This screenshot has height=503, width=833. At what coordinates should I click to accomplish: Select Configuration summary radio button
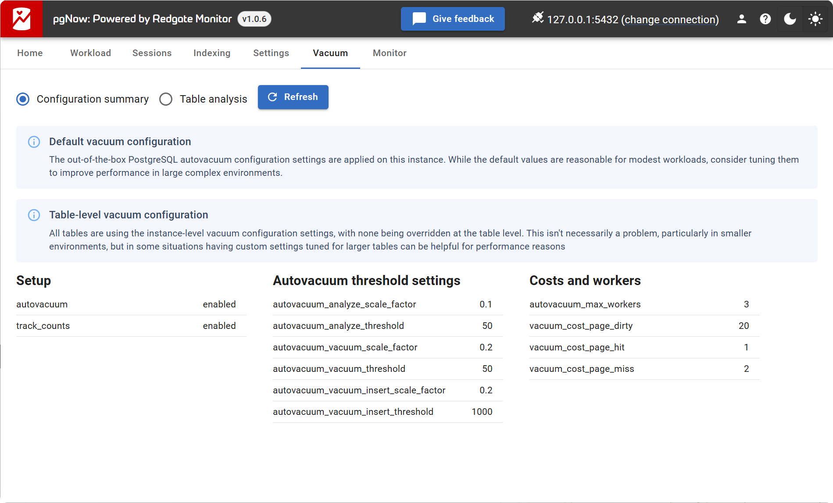coord(23,99)
